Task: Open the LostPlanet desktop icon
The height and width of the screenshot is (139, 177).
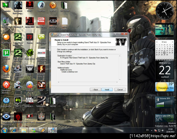Action: (41, 7)
